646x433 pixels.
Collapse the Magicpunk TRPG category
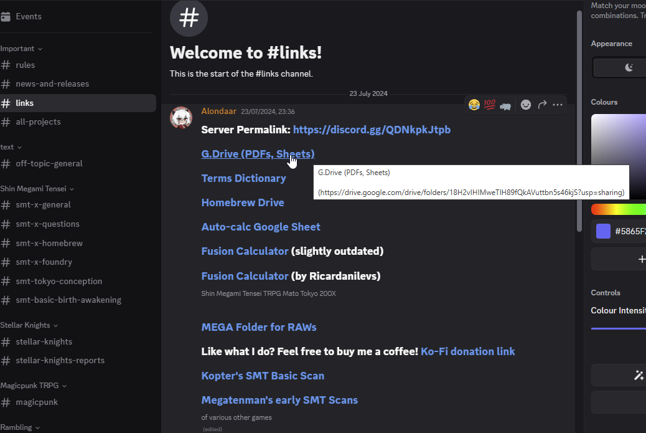coord(33,386)
